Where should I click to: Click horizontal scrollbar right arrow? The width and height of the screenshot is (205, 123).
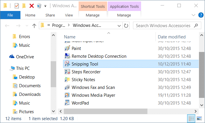point(195,111)
